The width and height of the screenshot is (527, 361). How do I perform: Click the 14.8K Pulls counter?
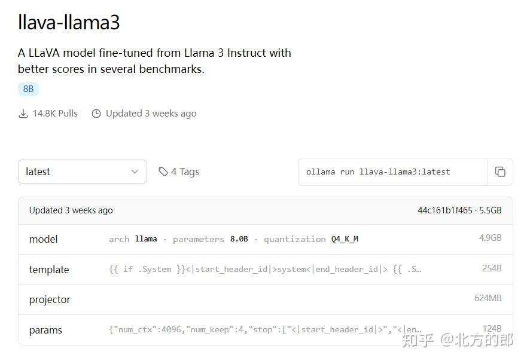point(54,113)
